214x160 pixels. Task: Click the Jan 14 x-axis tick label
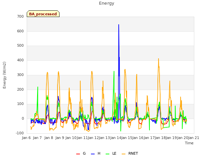coord(116,138)
